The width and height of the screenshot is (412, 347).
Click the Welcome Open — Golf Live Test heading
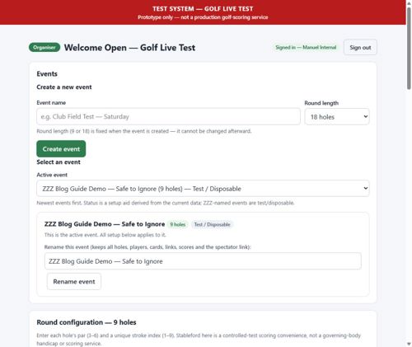pos(129,48)
